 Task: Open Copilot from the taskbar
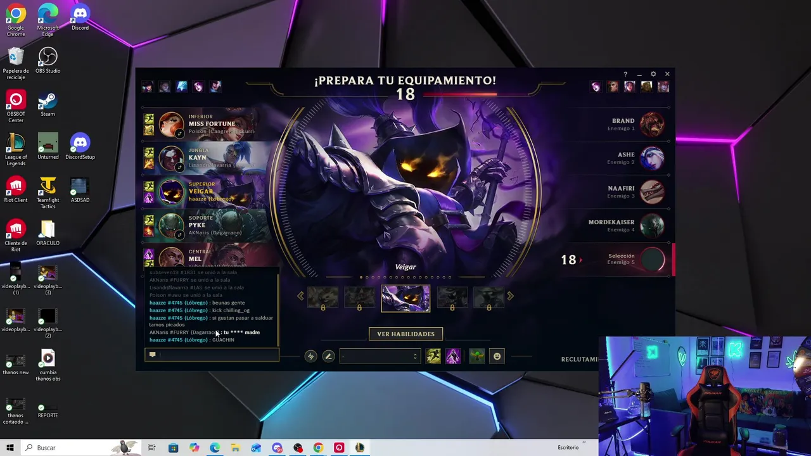pyautogui.click(x=194, y=448)
